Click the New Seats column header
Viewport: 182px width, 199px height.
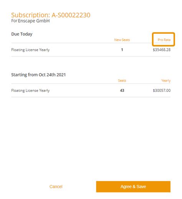[122, 40]
